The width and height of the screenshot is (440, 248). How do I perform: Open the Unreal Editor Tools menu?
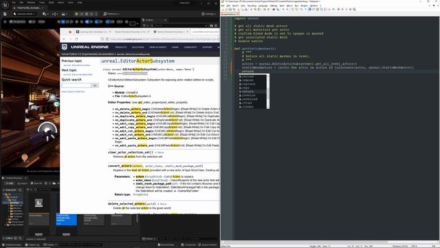tap(42, 3)
